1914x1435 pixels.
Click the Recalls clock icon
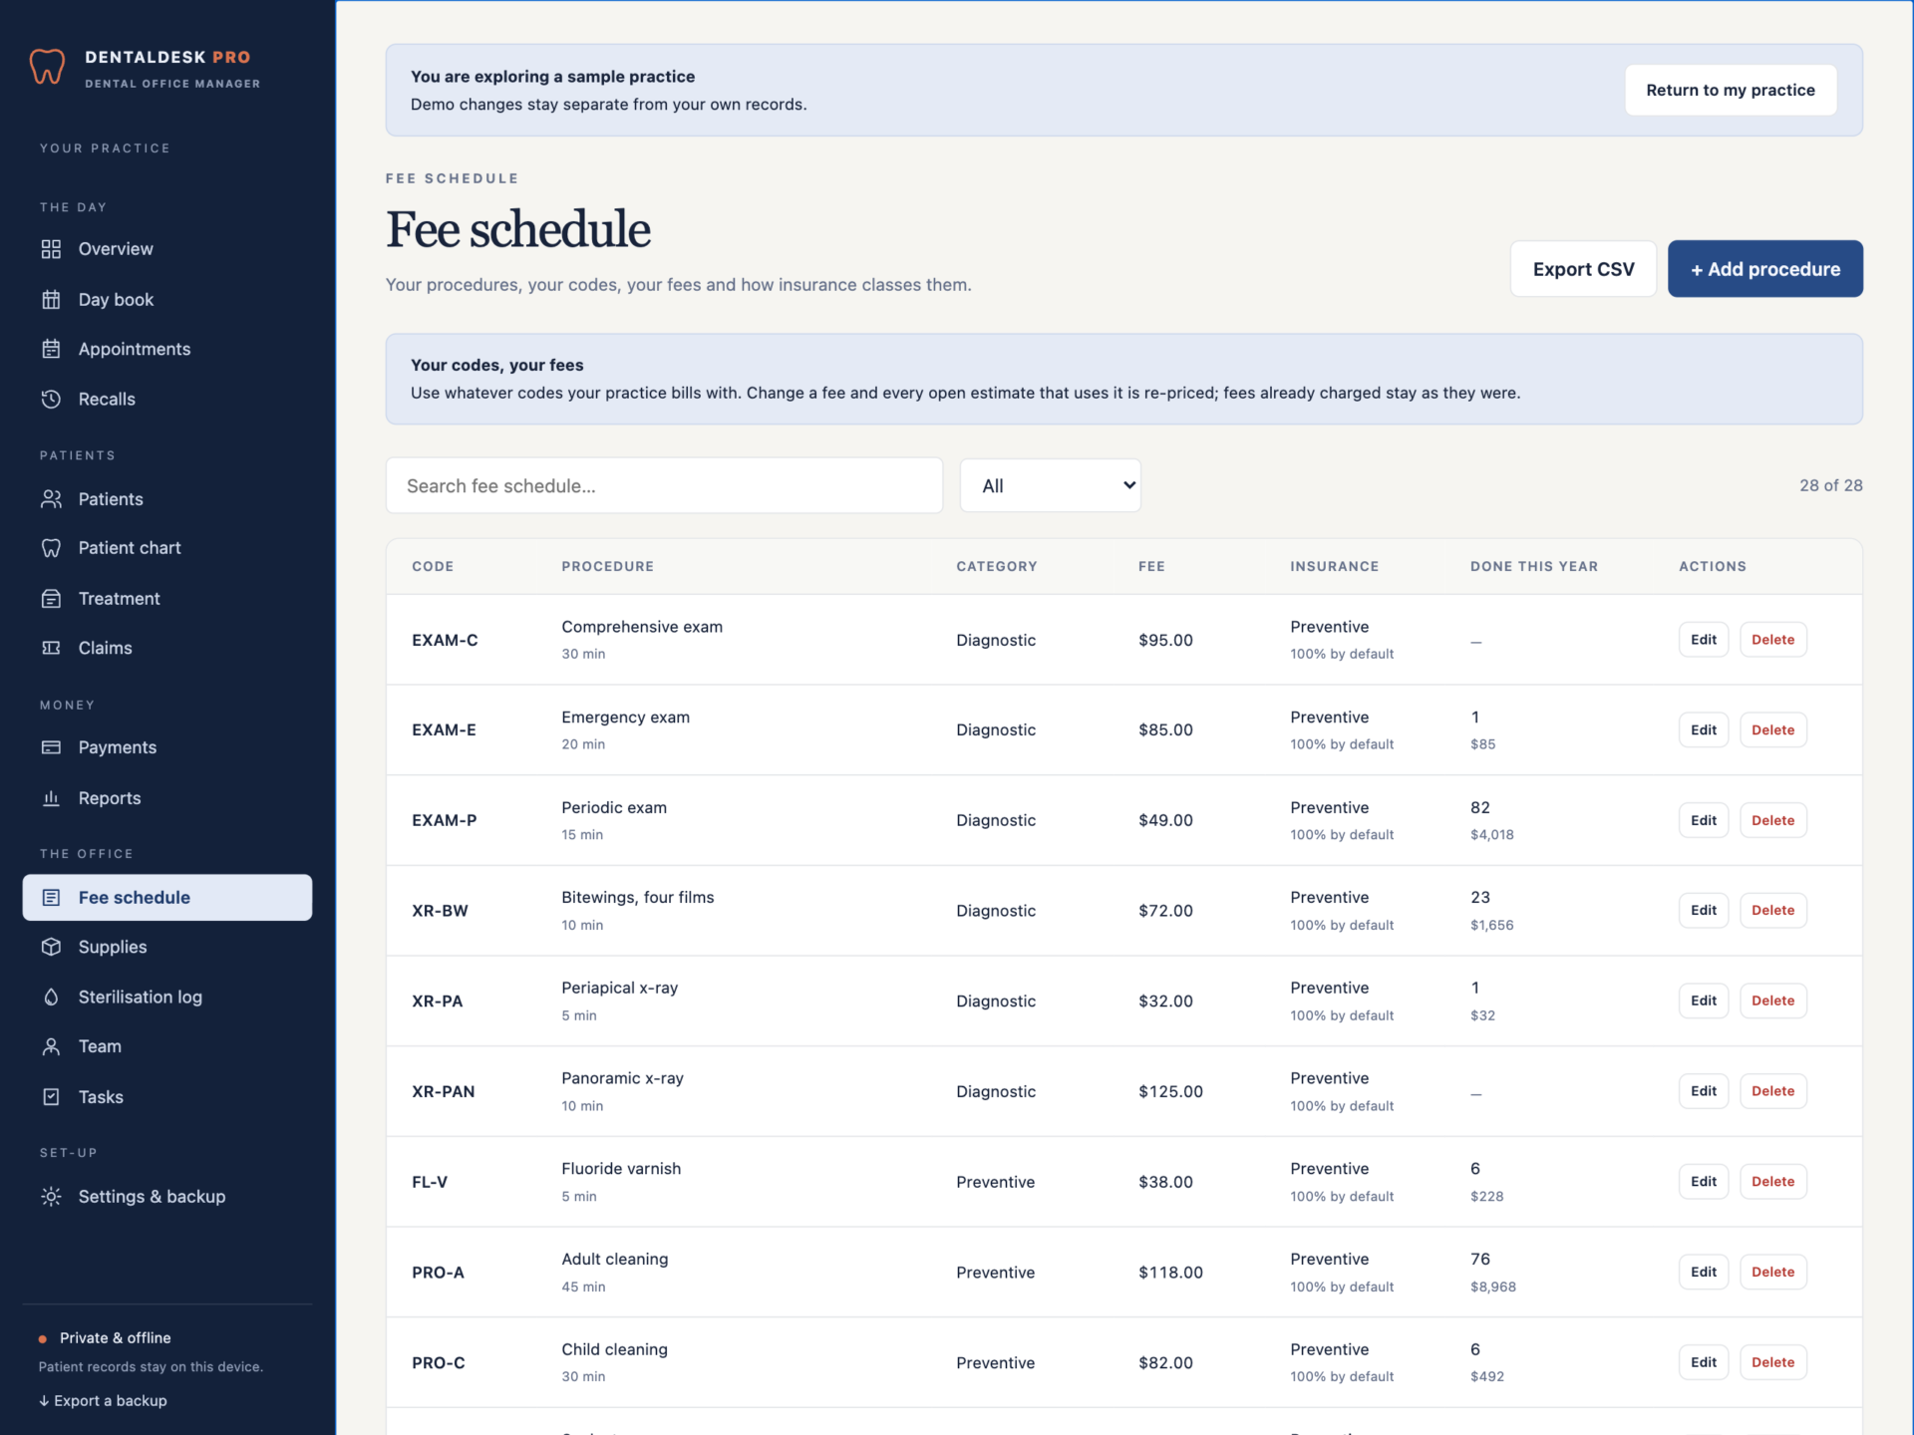(x=51, y=399)
